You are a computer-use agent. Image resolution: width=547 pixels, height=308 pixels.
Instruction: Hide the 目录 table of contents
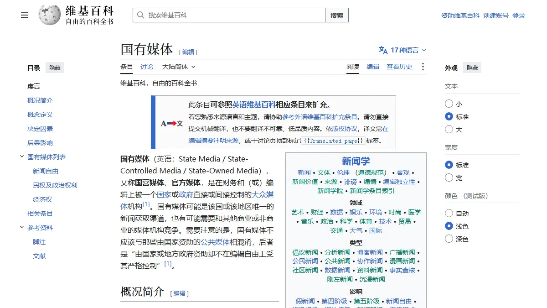55,68
